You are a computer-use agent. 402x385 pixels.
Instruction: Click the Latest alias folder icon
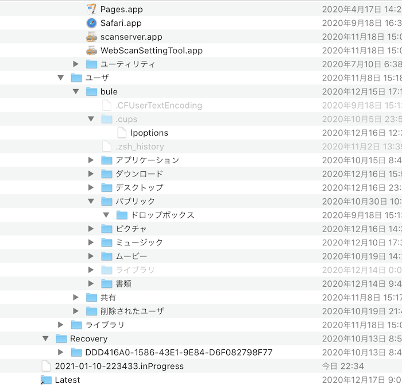click(x=46, y=380)
